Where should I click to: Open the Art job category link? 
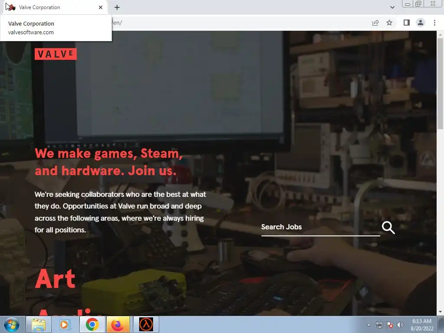coord(55,279)
